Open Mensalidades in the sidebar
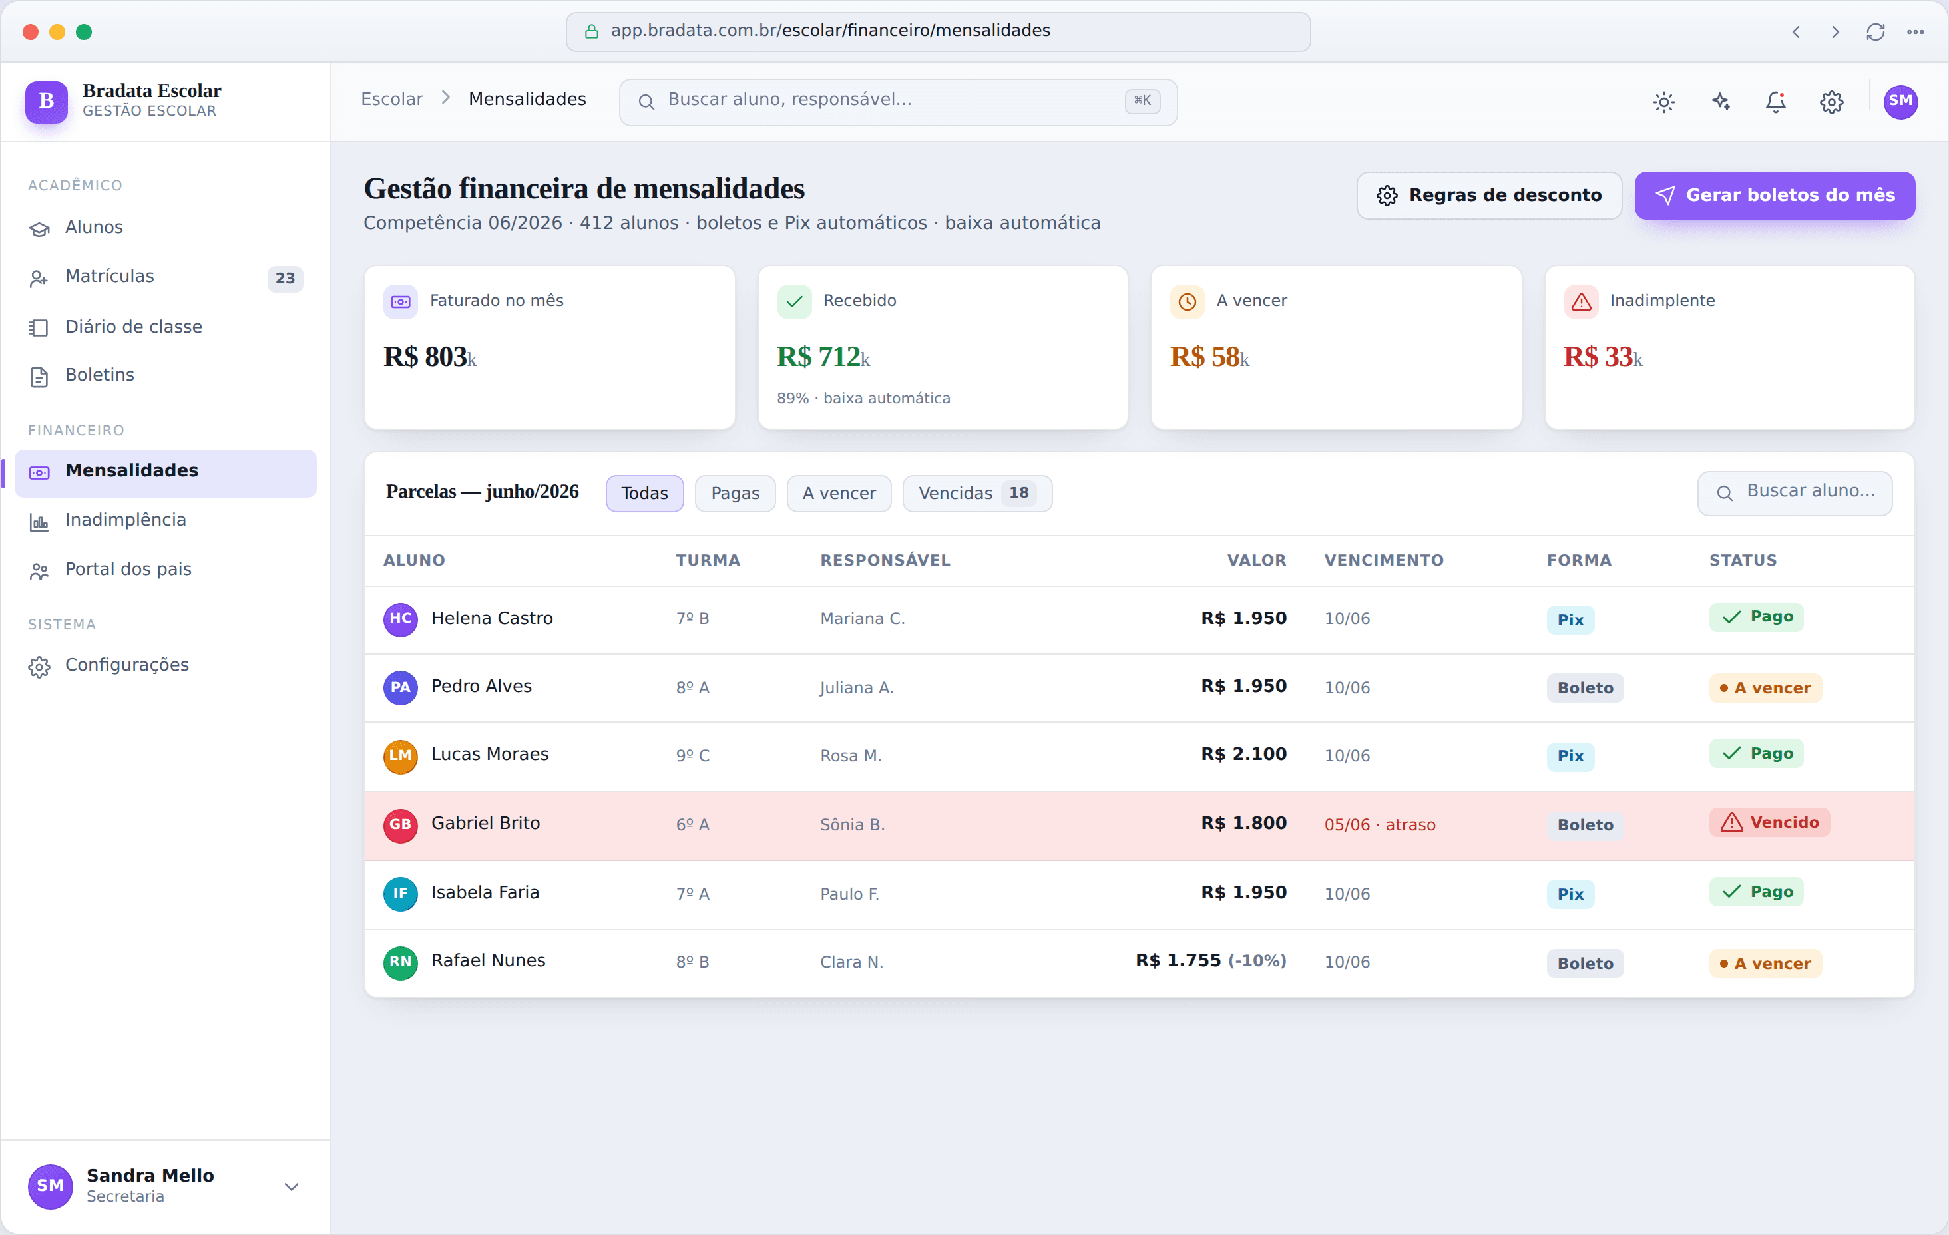This screenshot has width=1949, height=1235. [165, 472]
